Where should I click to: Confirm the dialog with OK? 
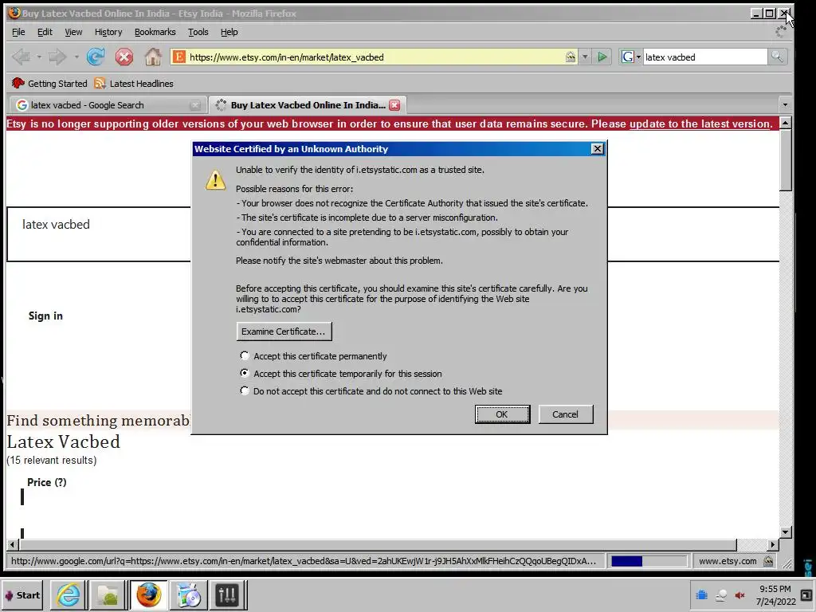coord(502,414)
